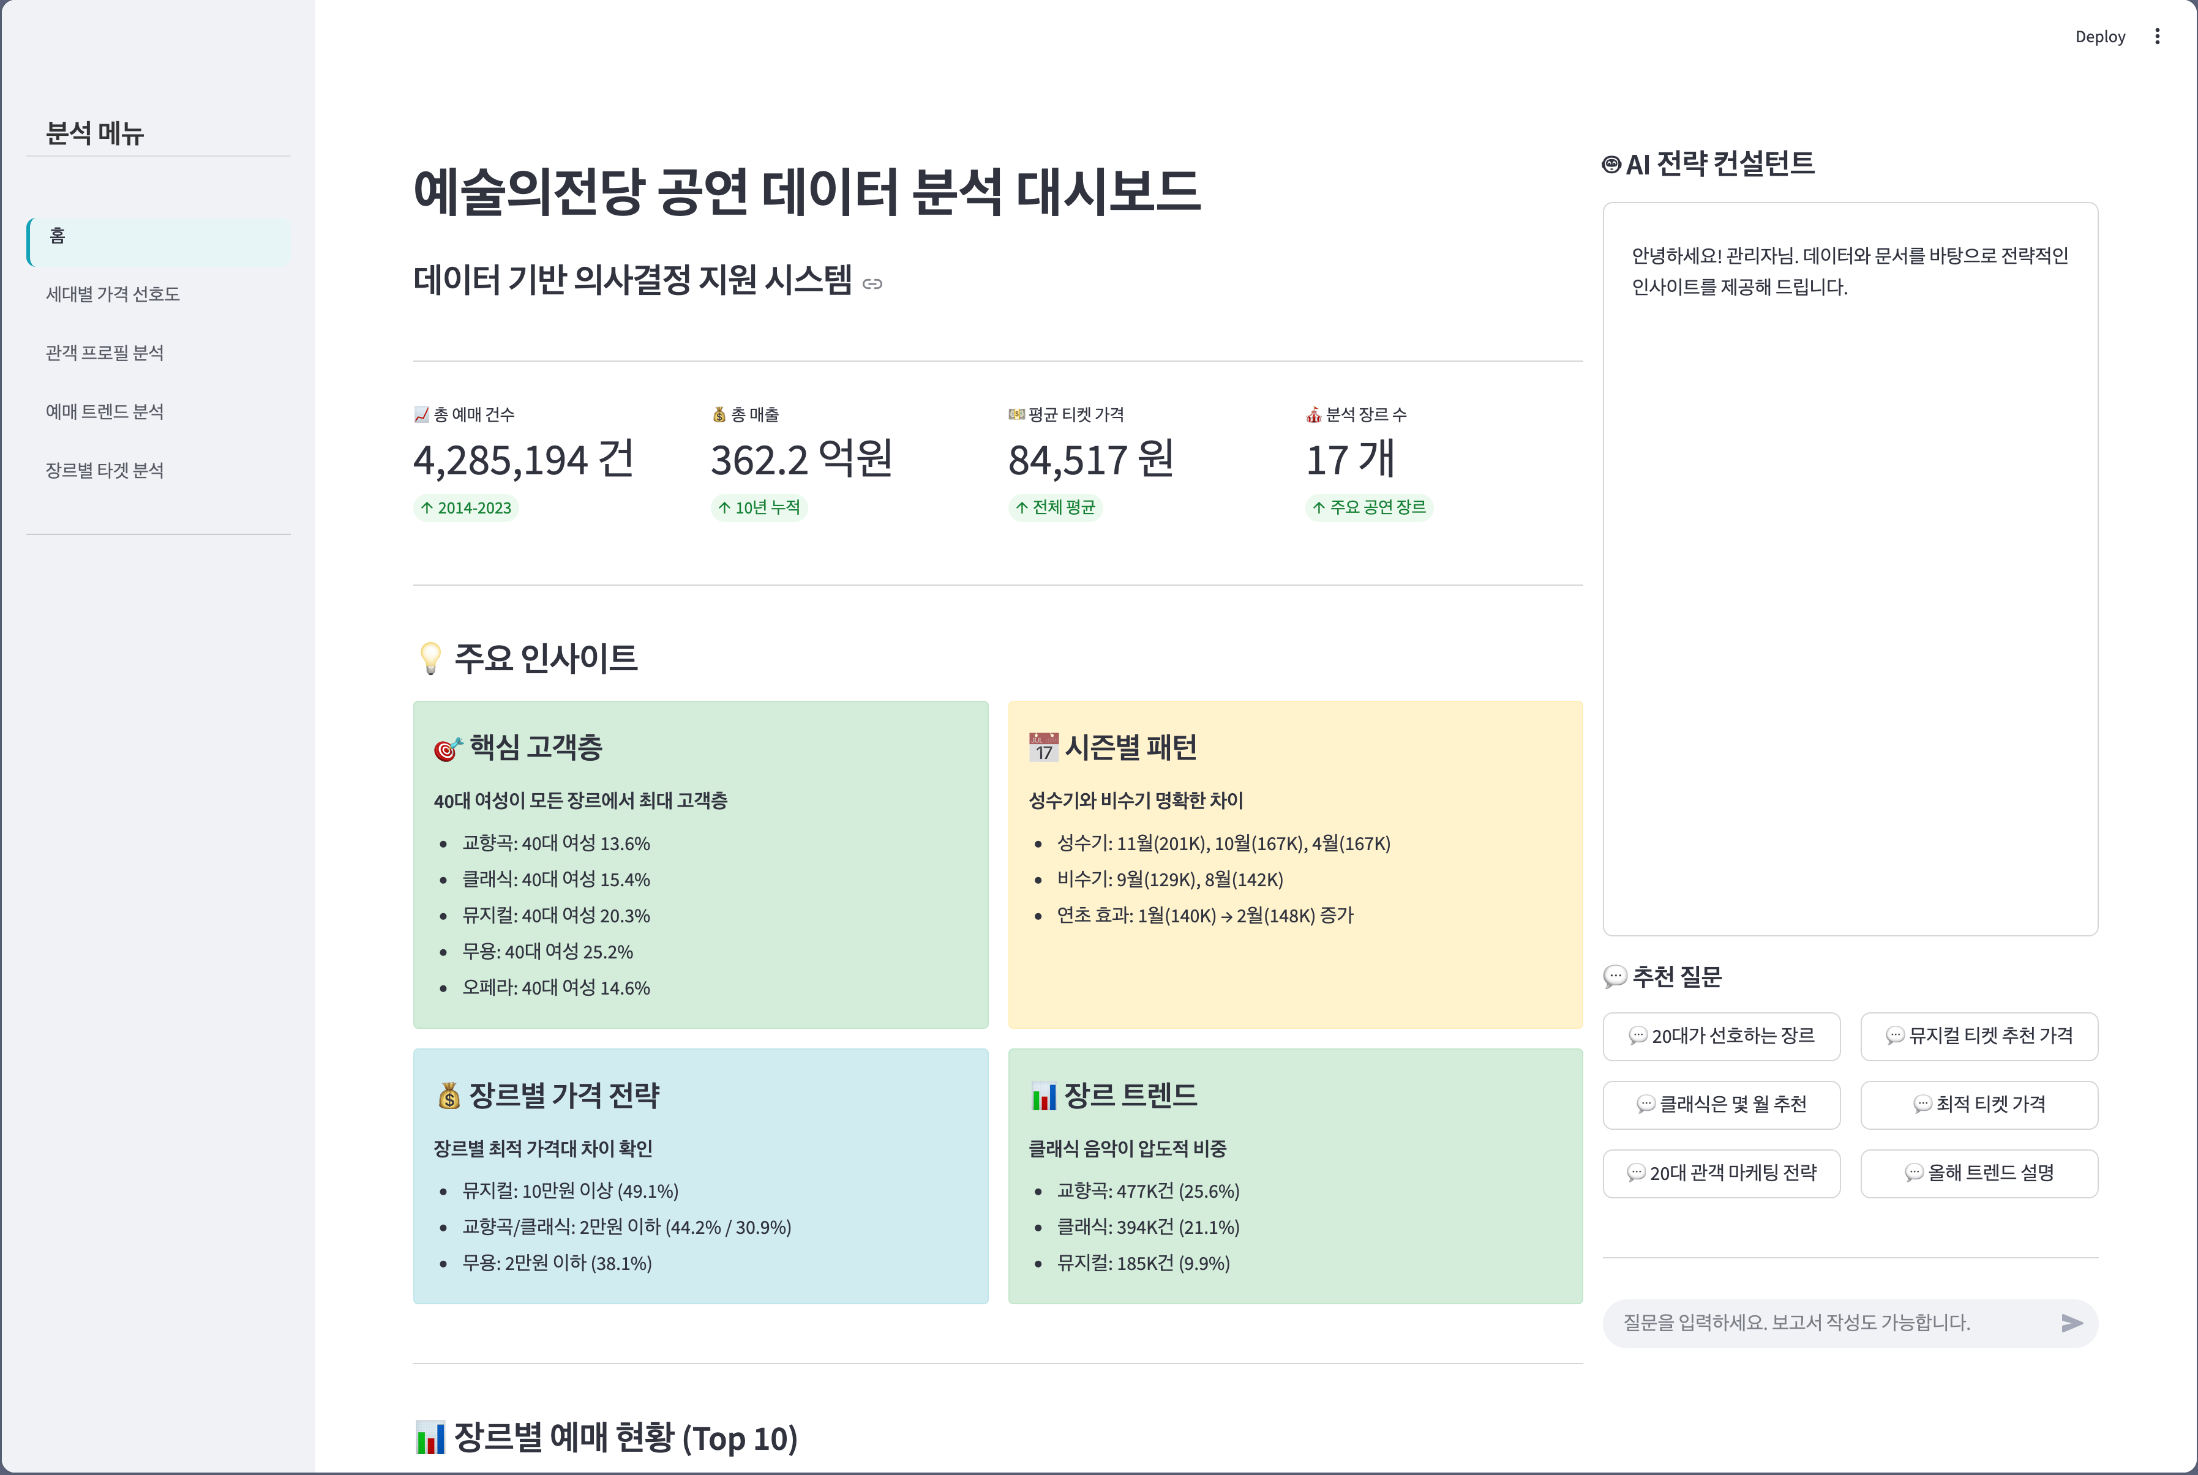
Task: Click the anchor link icon beside subtitle
Action: pyautogui.click(x=872, y=284)
